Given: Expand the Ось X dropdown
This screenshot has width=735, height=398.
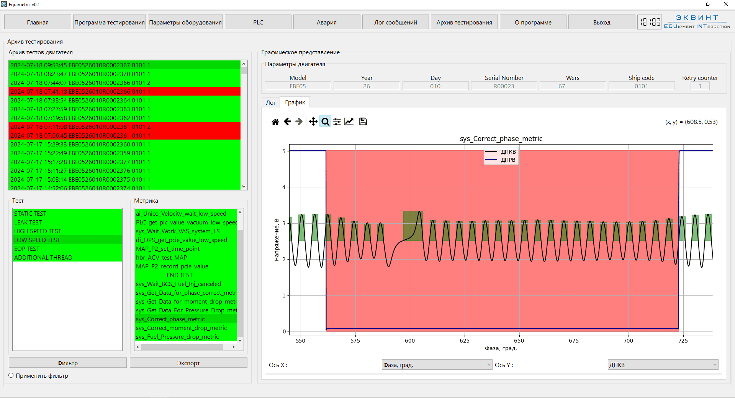Looking at the screenshot, I should point(437,365).
